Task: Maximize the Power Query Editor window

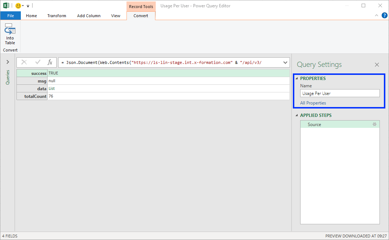Action: 363,5
